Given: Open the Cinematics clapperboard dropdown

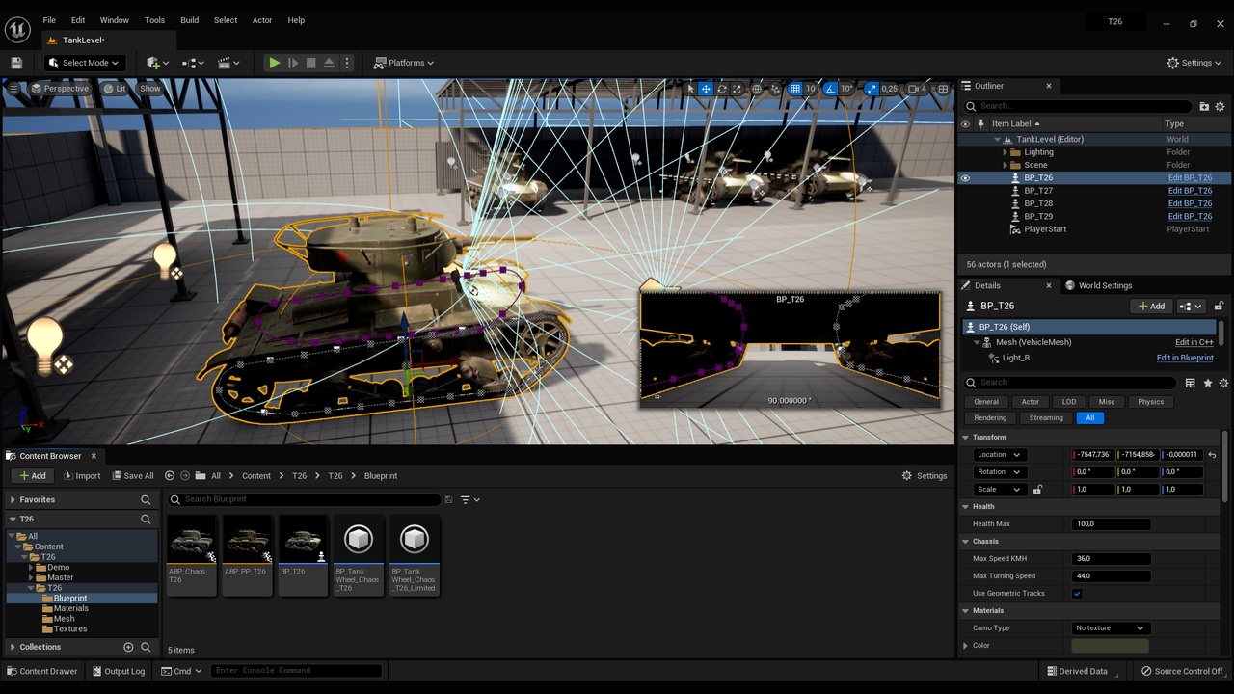Looking at the screenshot, I should point(228,63).
